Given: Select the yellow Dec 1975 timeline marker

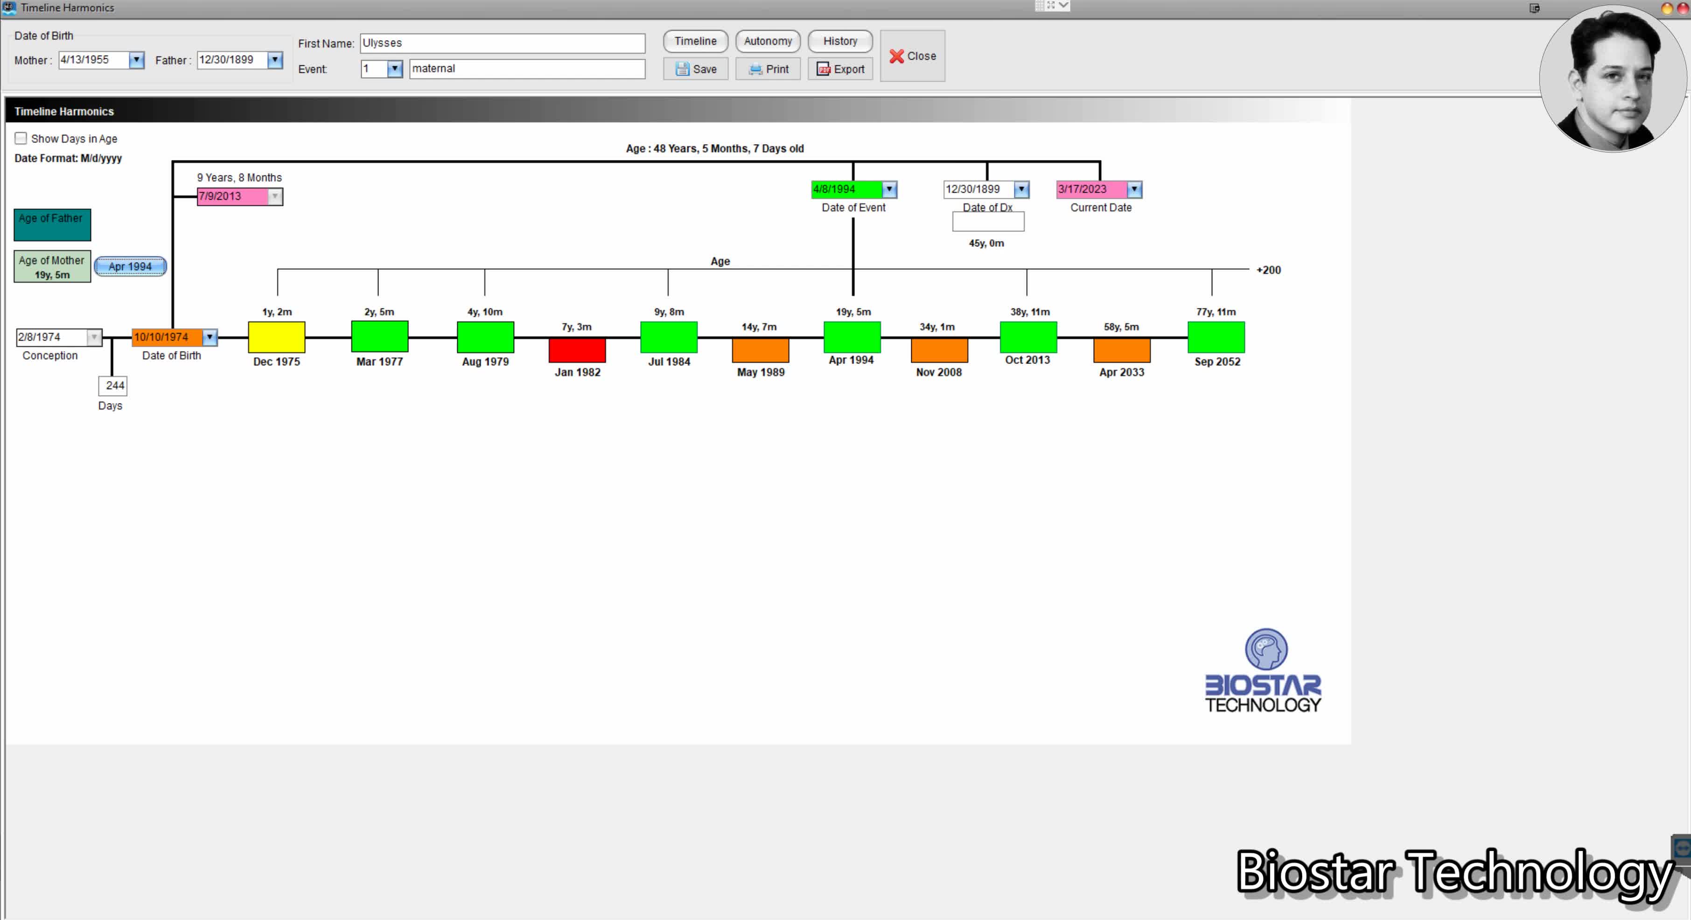Looking at the screenshot, I should 276,337.
